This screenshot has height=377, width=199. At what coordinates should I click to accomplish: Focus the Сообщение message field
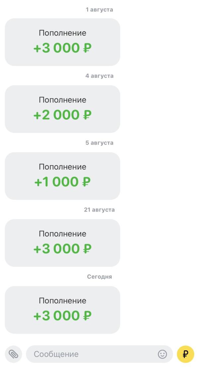coord(99,354)
